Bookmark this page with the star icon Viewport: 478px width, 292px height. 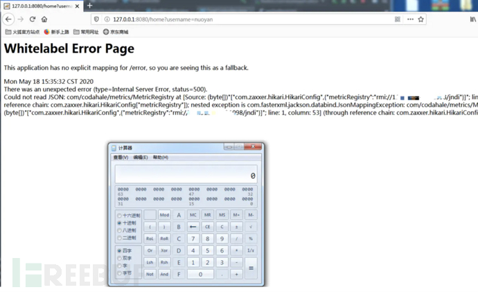coord(421,19)
